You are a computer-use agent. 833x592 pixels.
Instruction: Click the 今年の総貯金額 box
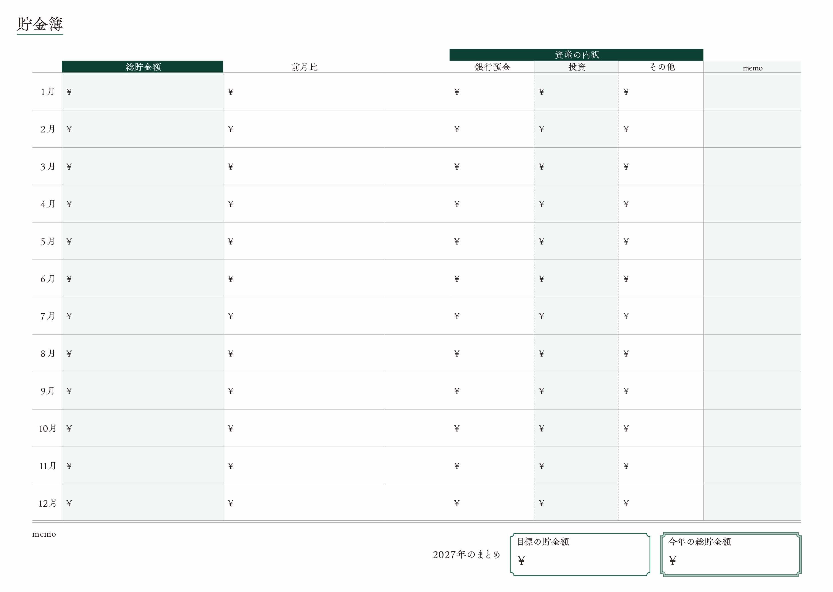(x=731, y=555)
